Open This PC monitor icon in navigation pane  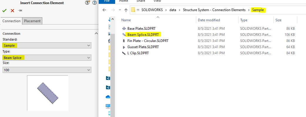pyautogui.click(x=108, y=106)
